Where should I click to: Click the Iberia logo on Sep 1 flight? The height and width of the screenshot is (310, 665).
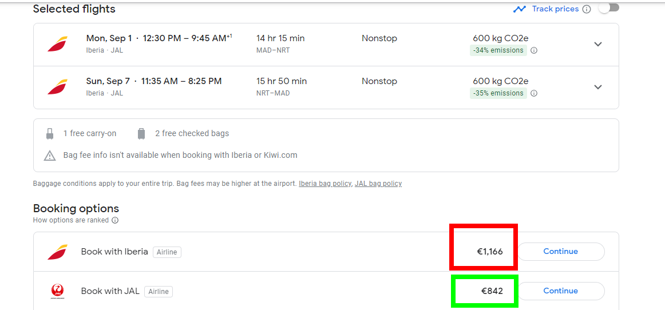(58, 44)
